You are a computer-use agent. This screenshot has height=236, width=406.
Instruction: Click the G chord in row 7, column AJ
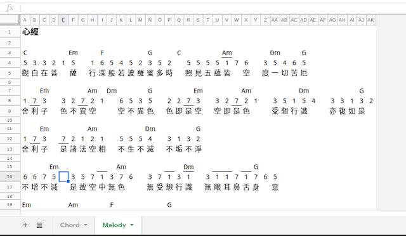pyautogui.click(x=362, y=91)
